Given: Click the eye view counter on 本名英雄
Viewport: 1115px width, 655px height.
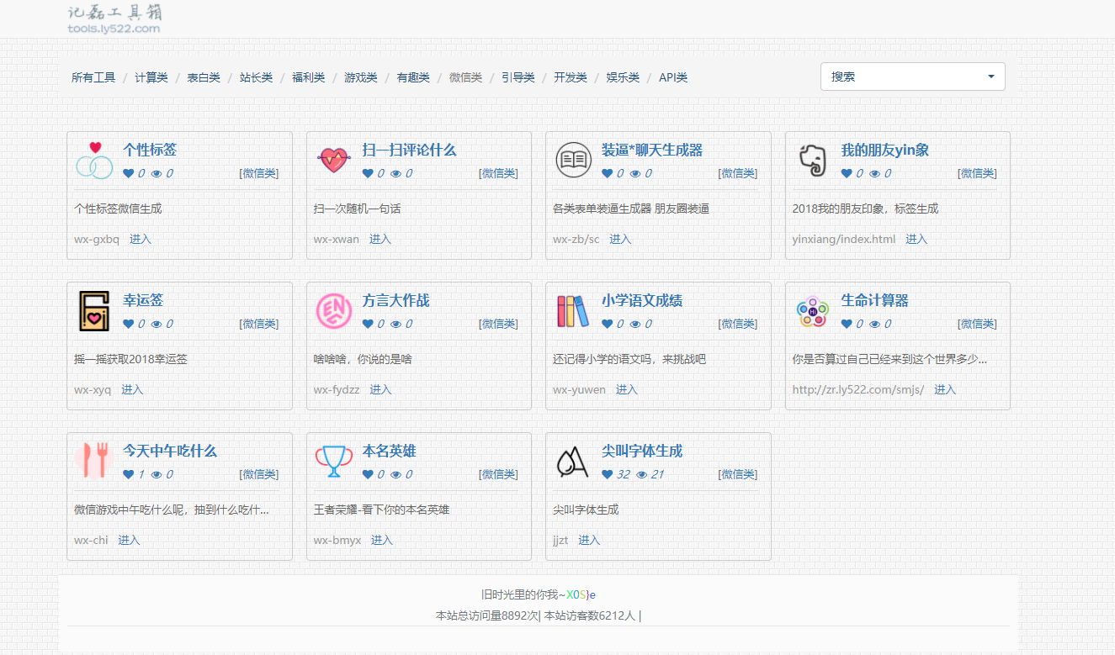Looking at the screenshot, I should coord(396,474).
